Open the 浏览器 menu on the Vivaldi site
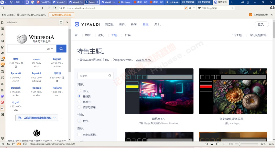 109,24
